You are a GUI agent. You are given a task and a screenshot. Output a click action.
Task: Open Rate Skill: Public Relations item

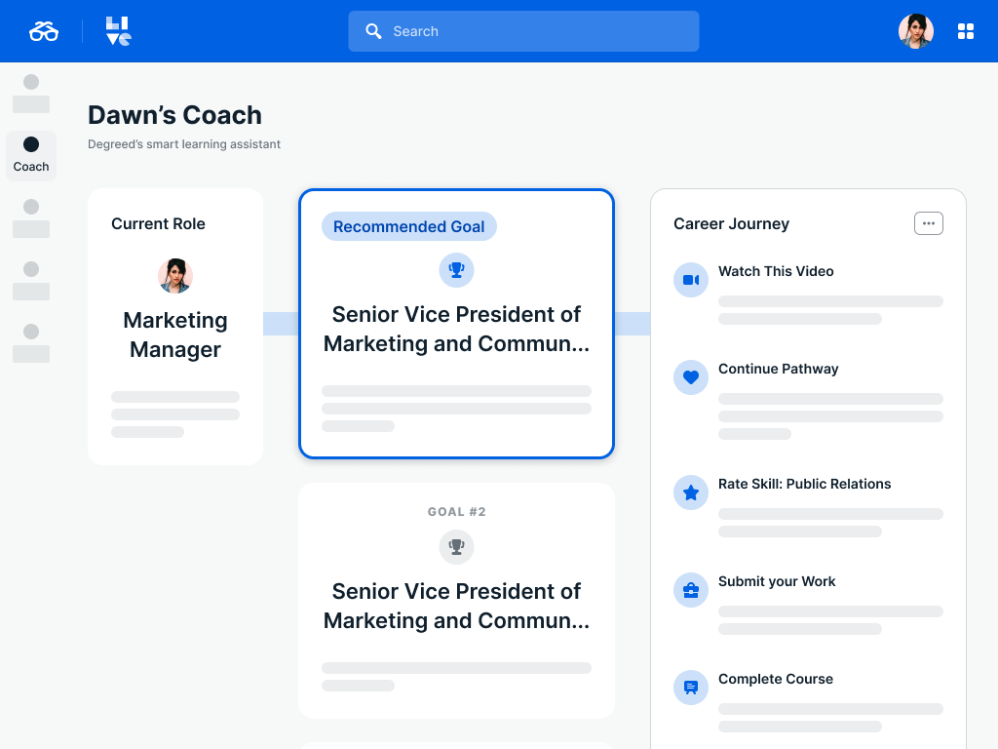click(804, 484)
